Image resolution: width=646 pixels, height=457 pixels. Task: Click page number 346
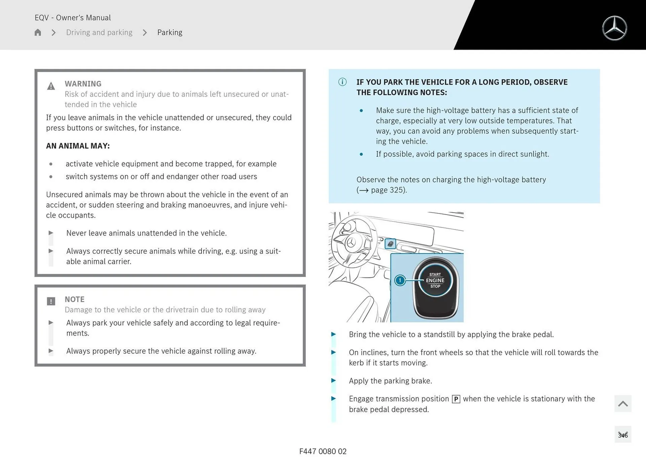[x=623, y=435]
